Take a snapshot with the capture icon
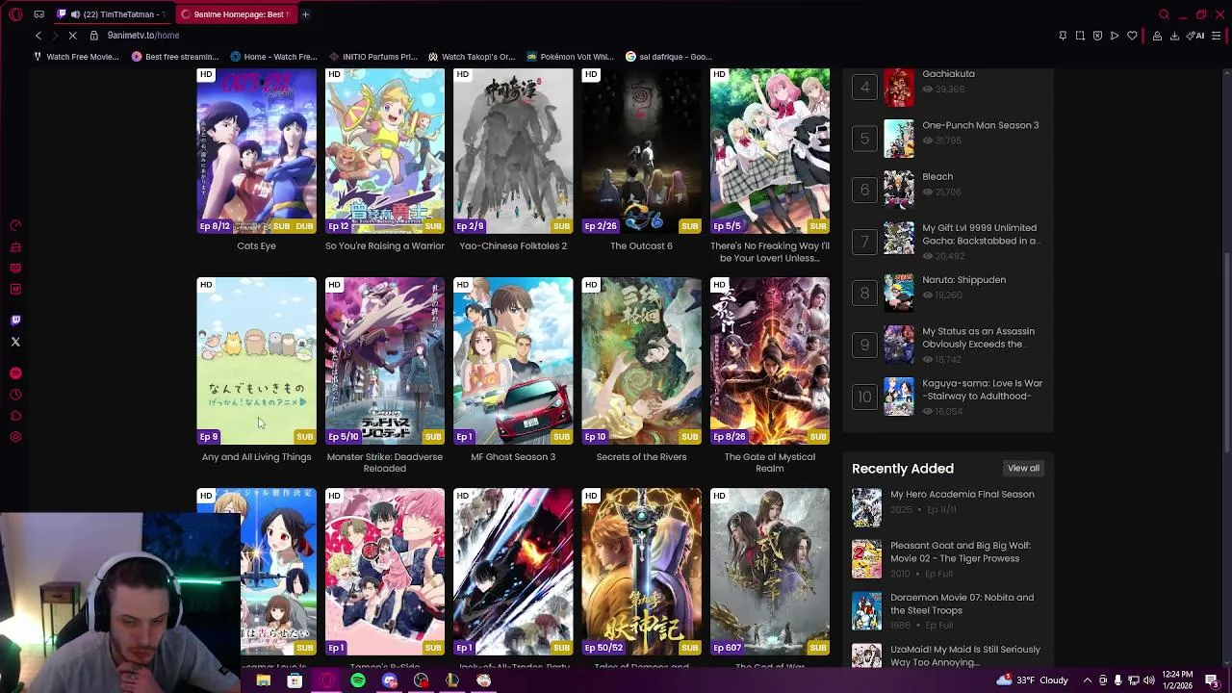 point(1080,36)
